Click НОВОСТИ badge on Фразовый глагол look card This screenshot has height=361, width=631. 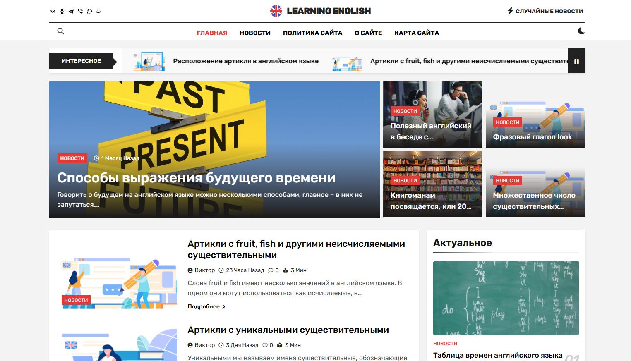[508, 122]
